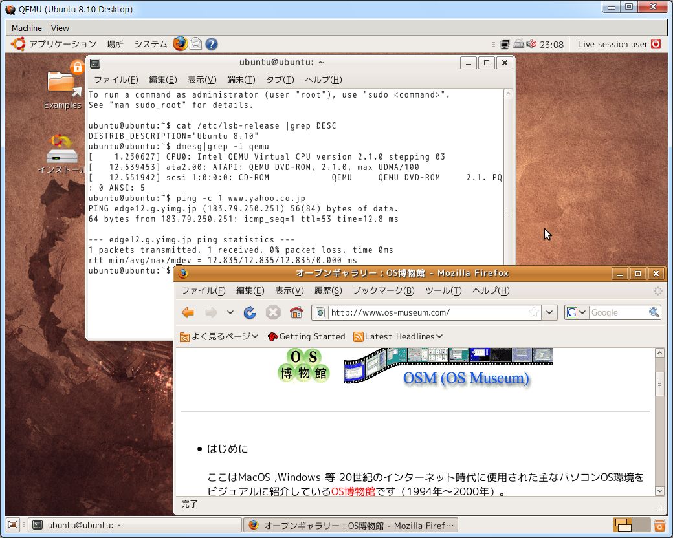Viewport: 673px width, 538px height.
Task: Click the terminal window menu icon in titlebar
Action: click(x=95, y=63)
